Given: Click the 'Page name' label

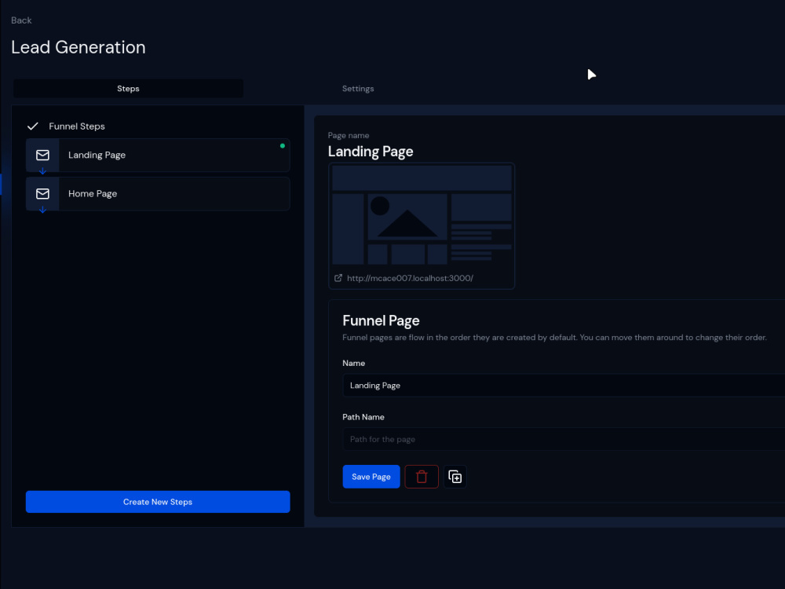Looking at the screenshot, I should [x=349, y=135].
